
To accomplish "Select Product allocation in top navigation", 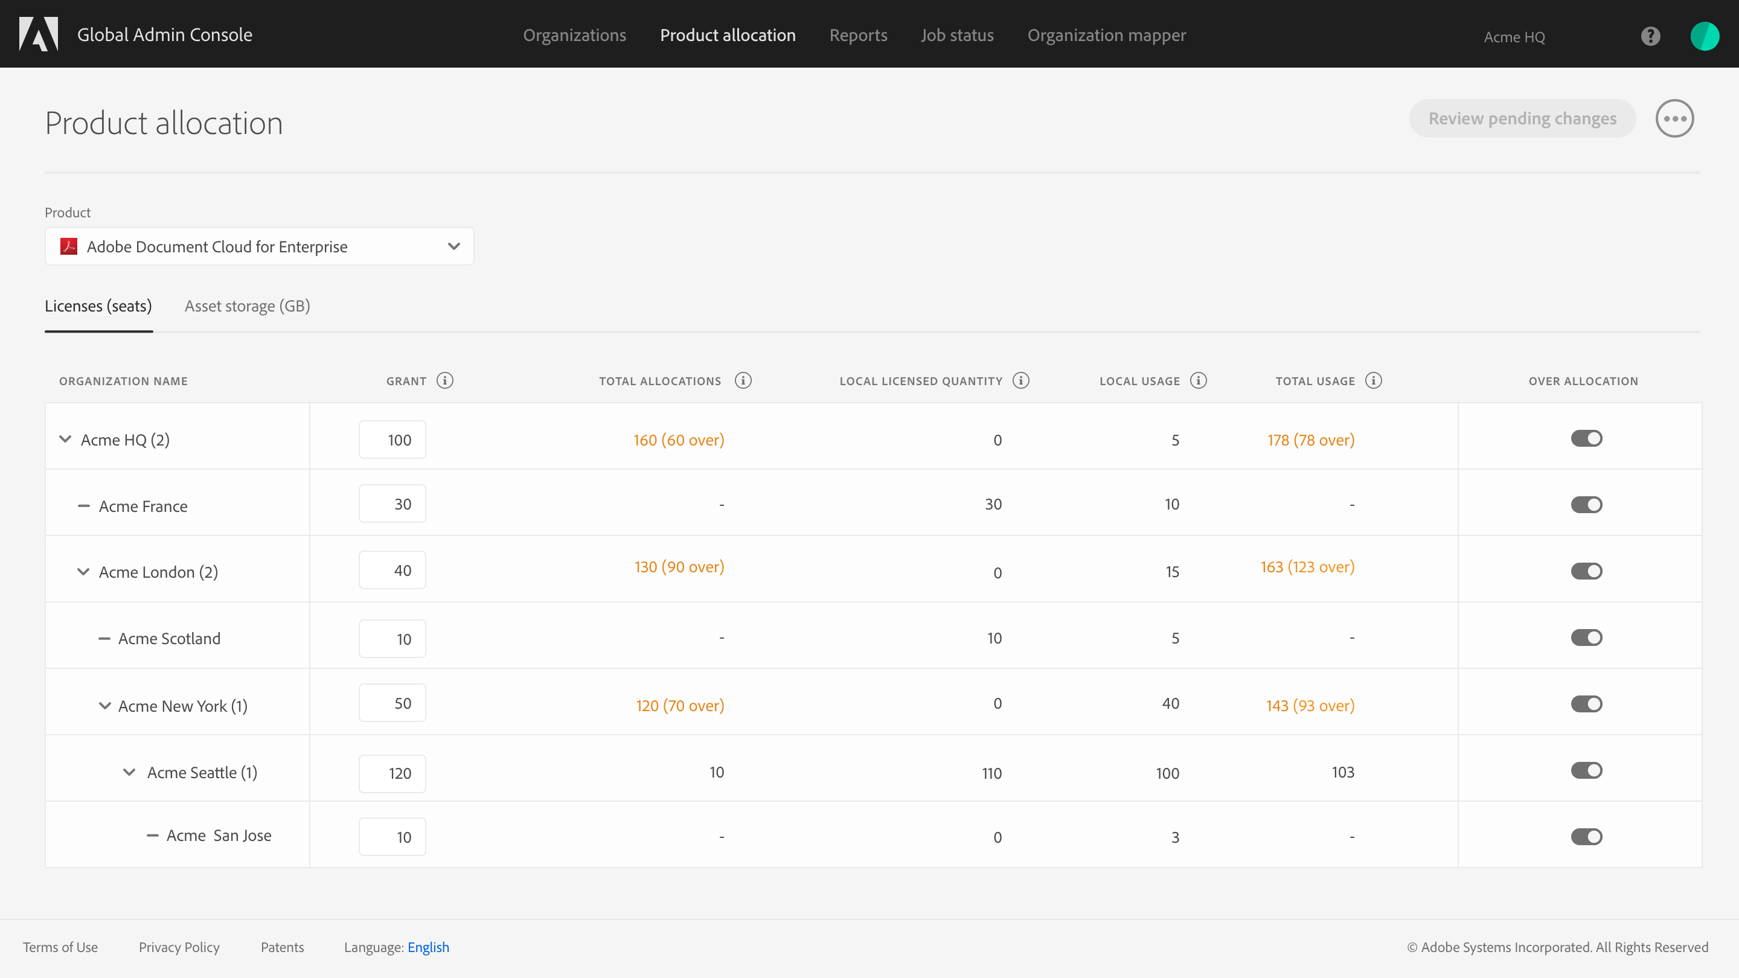I will (728, 35).
